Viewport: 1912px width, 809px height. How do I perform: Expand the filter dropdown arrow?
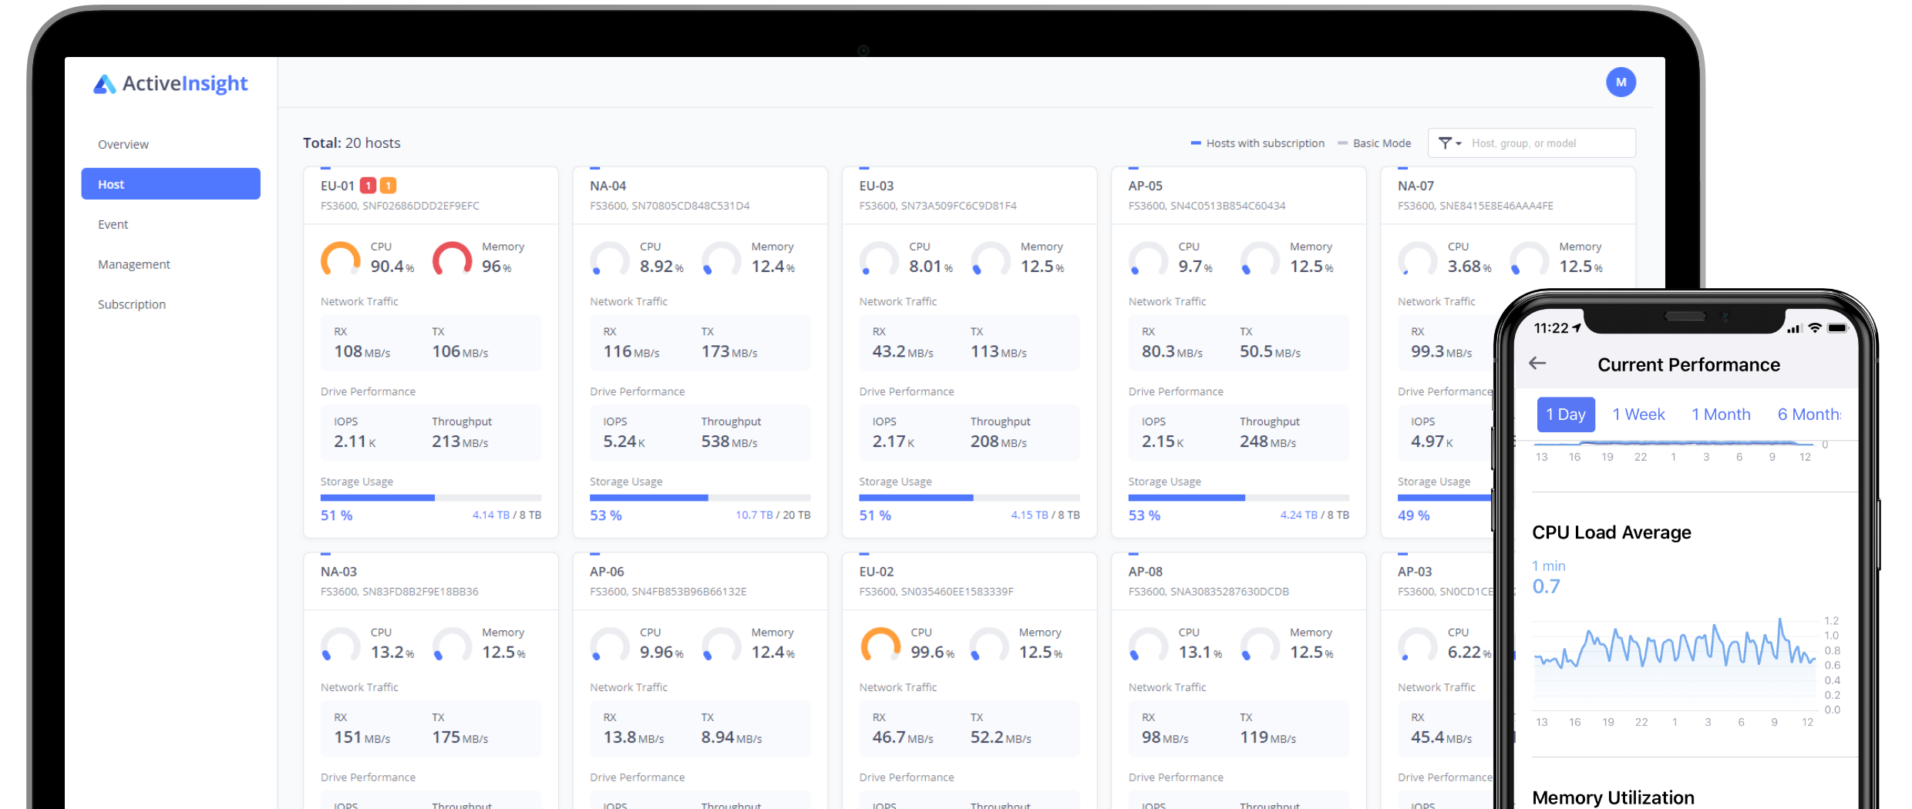[x=1459, y=143]
